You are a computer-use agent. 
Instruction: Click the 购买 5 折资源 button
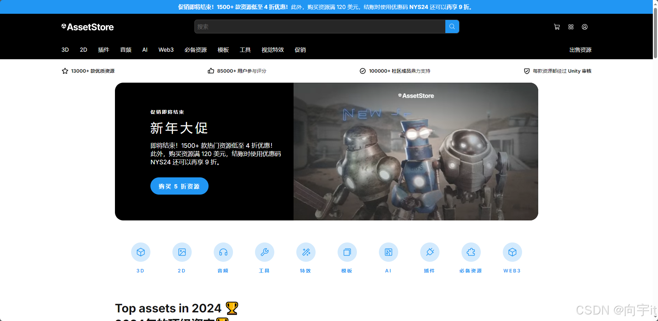179,186
